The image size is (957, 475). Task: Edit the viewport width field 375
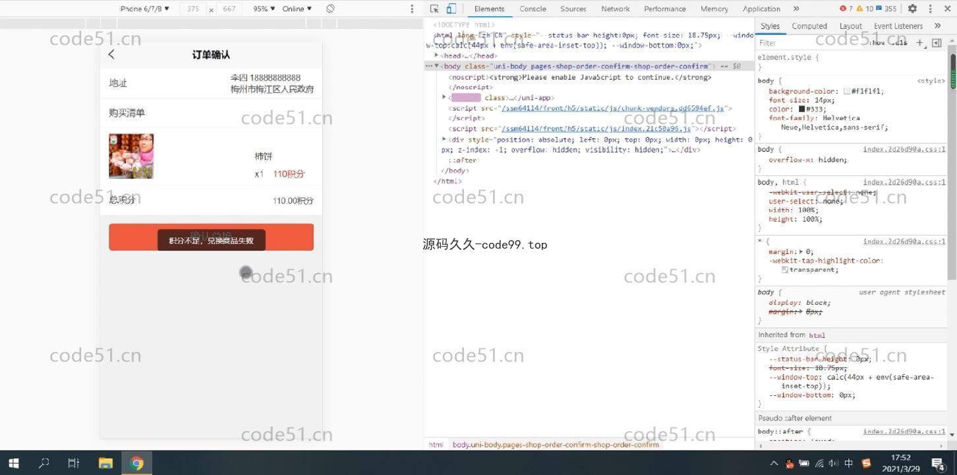(x=193, y=9)
